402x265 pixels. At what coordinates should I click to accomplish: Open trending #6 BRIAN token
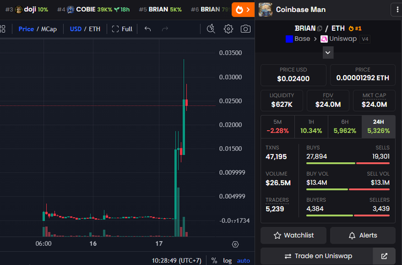[x=210, y=9]
